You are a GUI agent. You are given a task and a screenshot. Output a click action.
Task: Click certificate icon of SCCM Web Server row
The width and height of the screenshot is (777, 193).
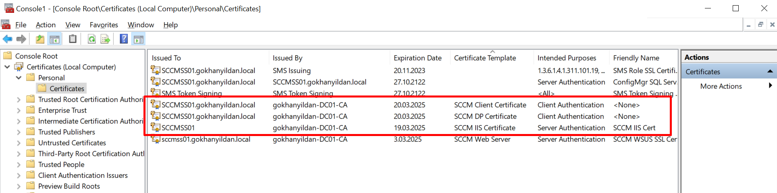[155, 139]
